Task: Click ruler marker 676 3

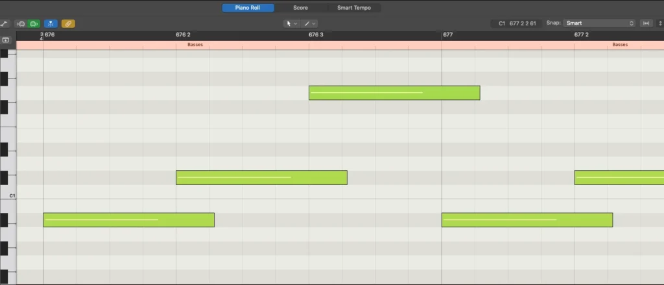Action: [x=316, y=35]
